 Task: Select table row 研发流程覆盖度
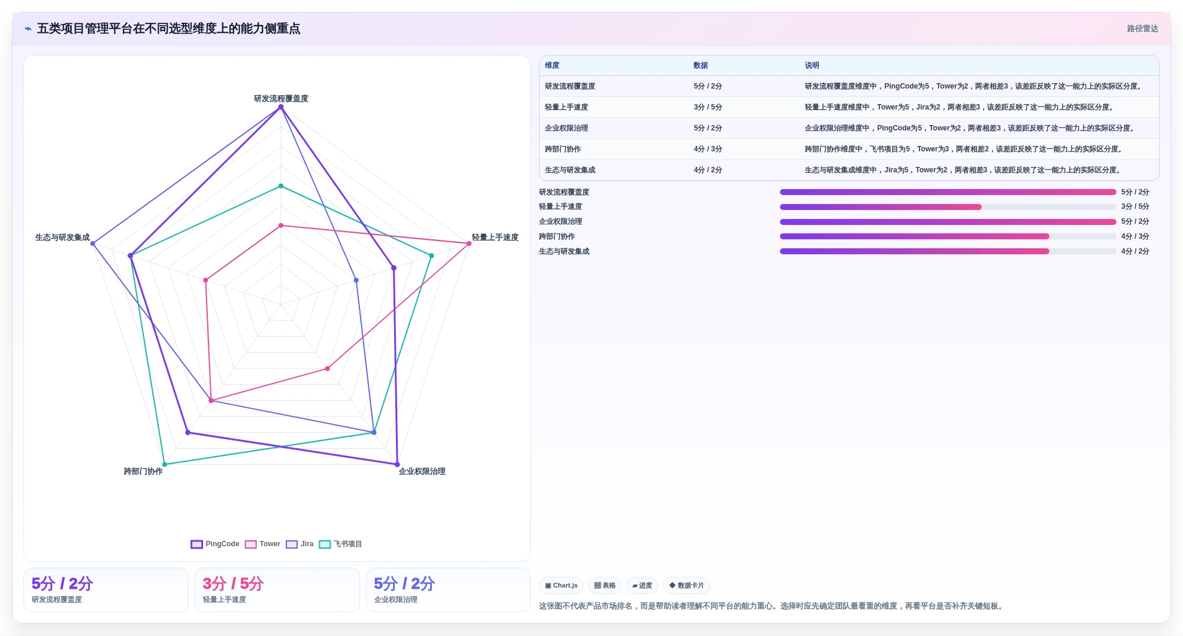click(x=849, y=86)
